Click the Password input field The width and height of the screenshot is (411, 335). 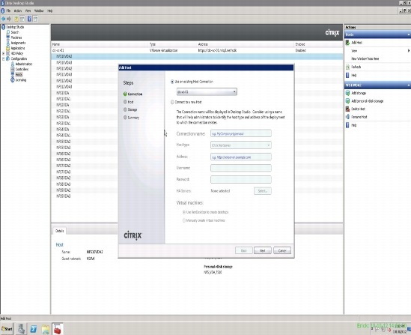pyautogui.click(x=240, y=179)
